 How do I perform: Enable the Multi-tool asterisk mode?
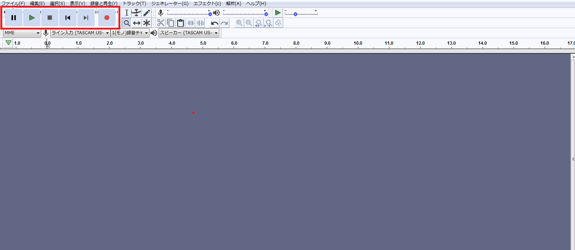[x=146, y=23]
